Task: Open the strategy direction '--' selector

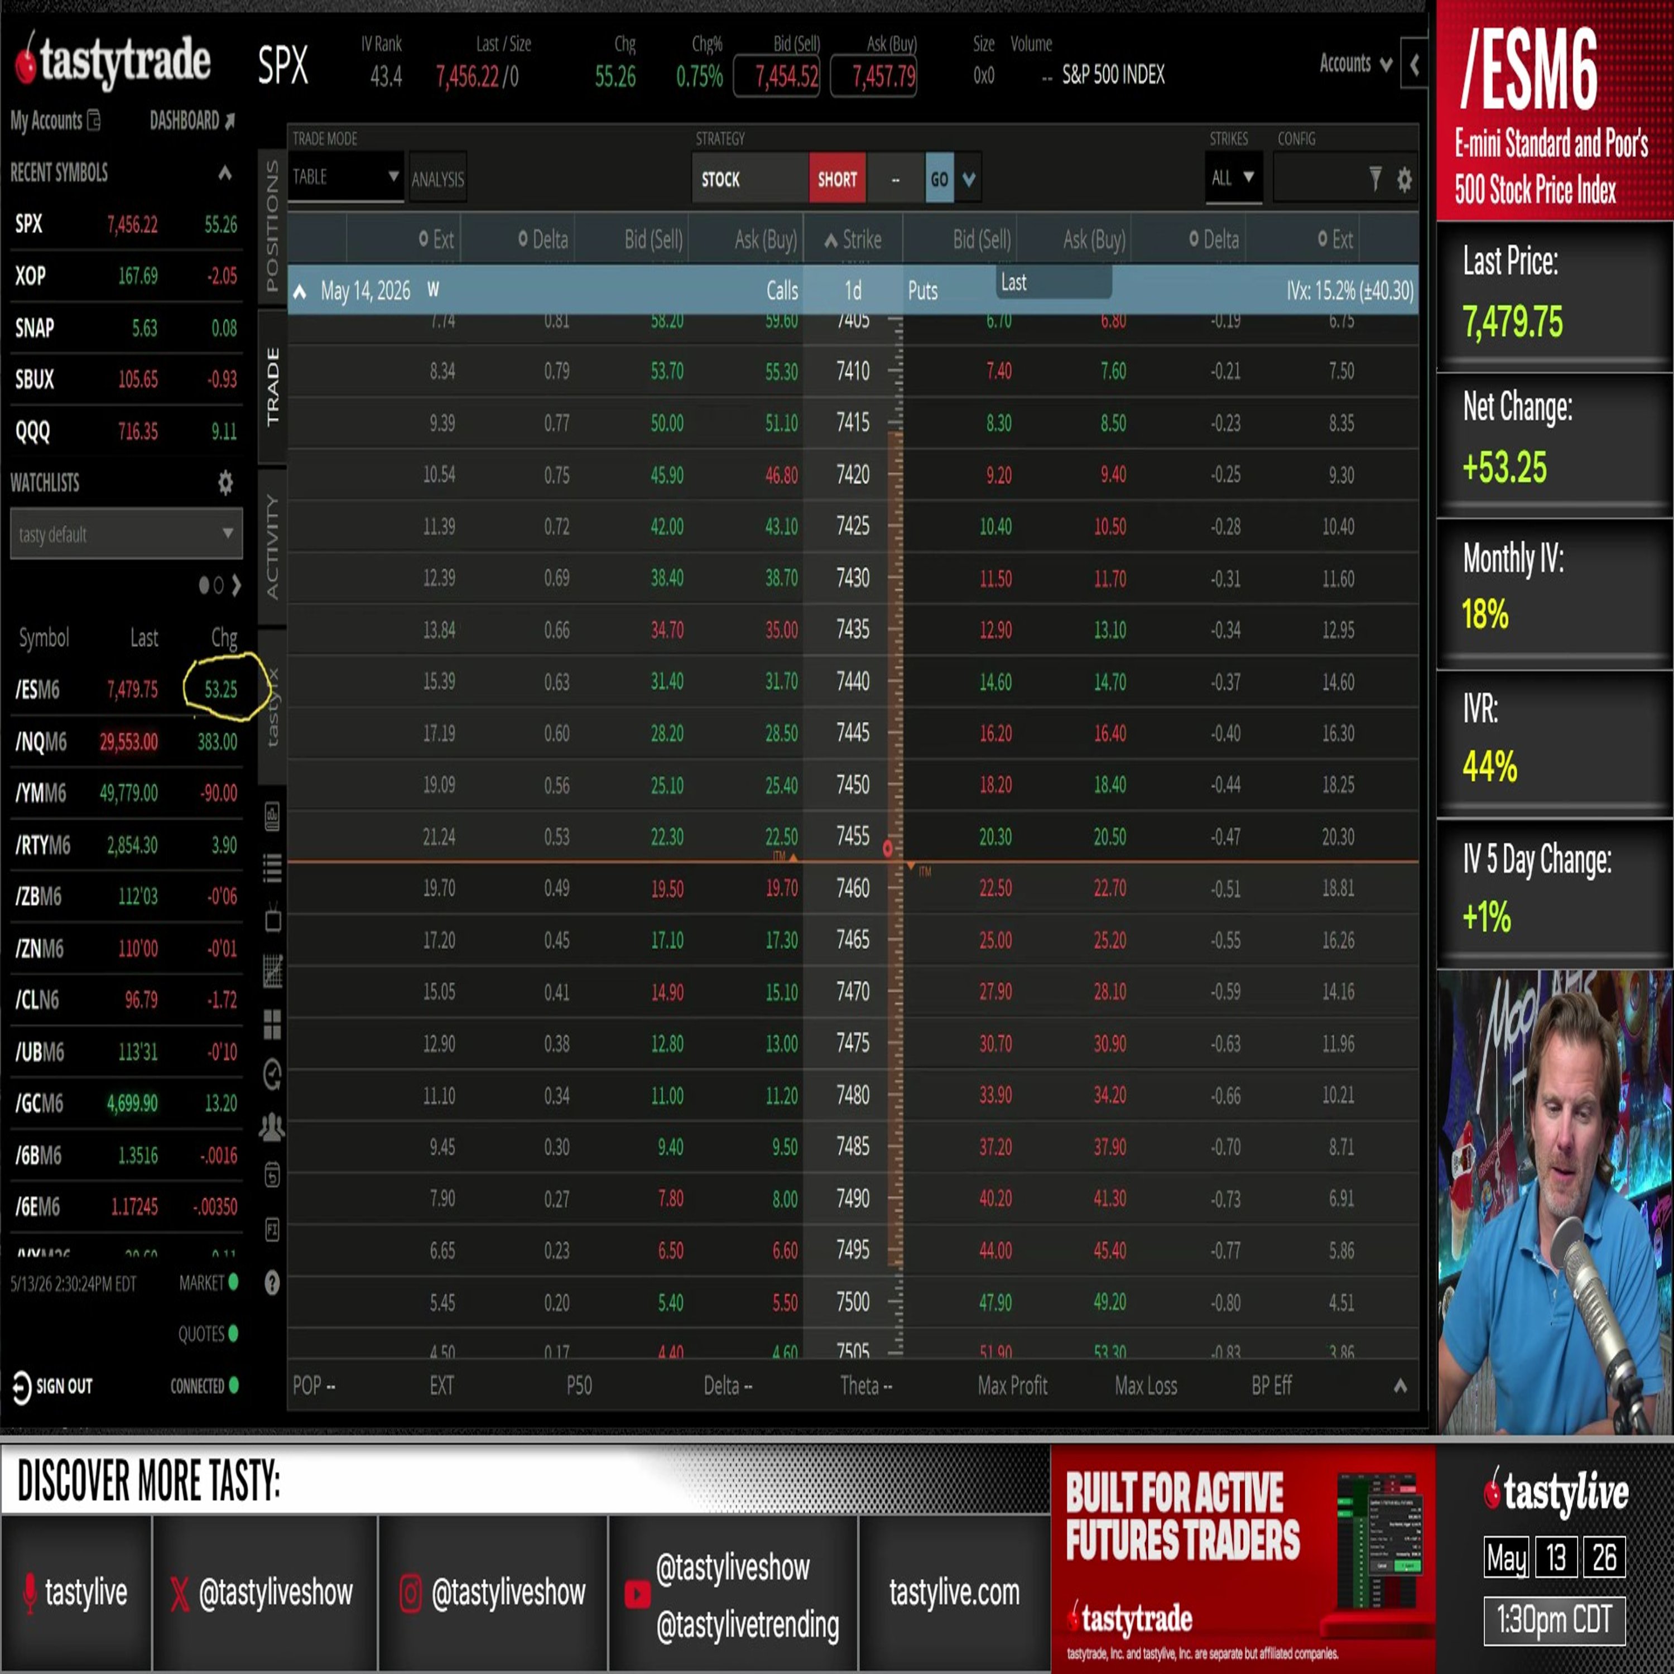Action: click(x=895, y=179)
